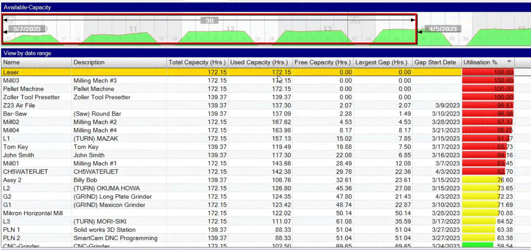Click the Billy Bob description
The width and height of the screenshot is (531, 251).
85,180
